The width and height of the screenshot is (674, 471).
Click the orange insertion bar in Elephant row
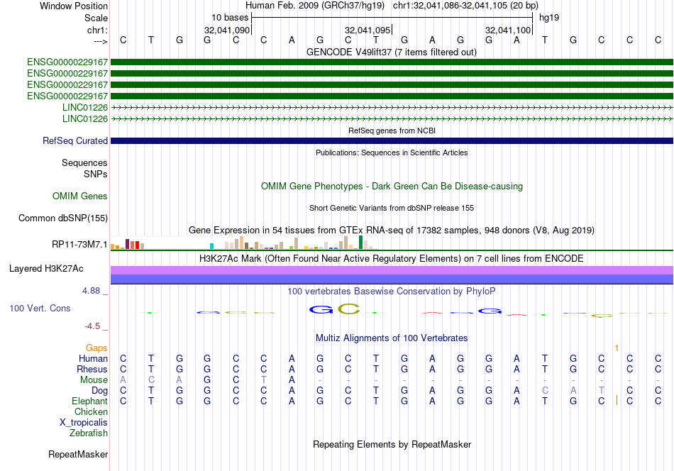click(x=617, y=401)
